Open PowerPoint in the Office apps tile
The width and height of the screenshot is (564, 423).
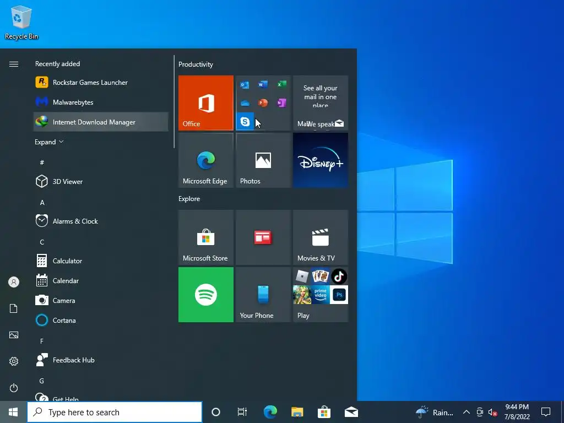[263, 103]
